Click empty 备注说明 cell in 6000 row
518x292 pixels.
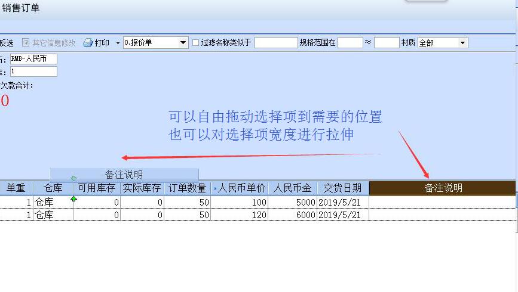pyautogui.click(x=442, y=215)
